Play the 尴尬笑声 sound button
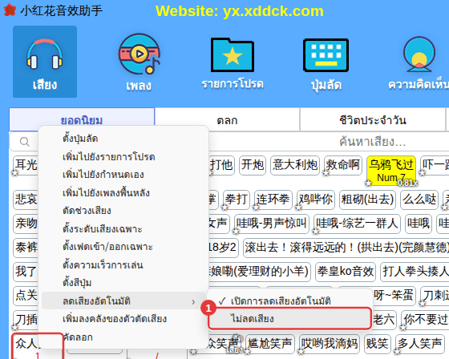The image size is (449, 359). click(x=270, y=344)
